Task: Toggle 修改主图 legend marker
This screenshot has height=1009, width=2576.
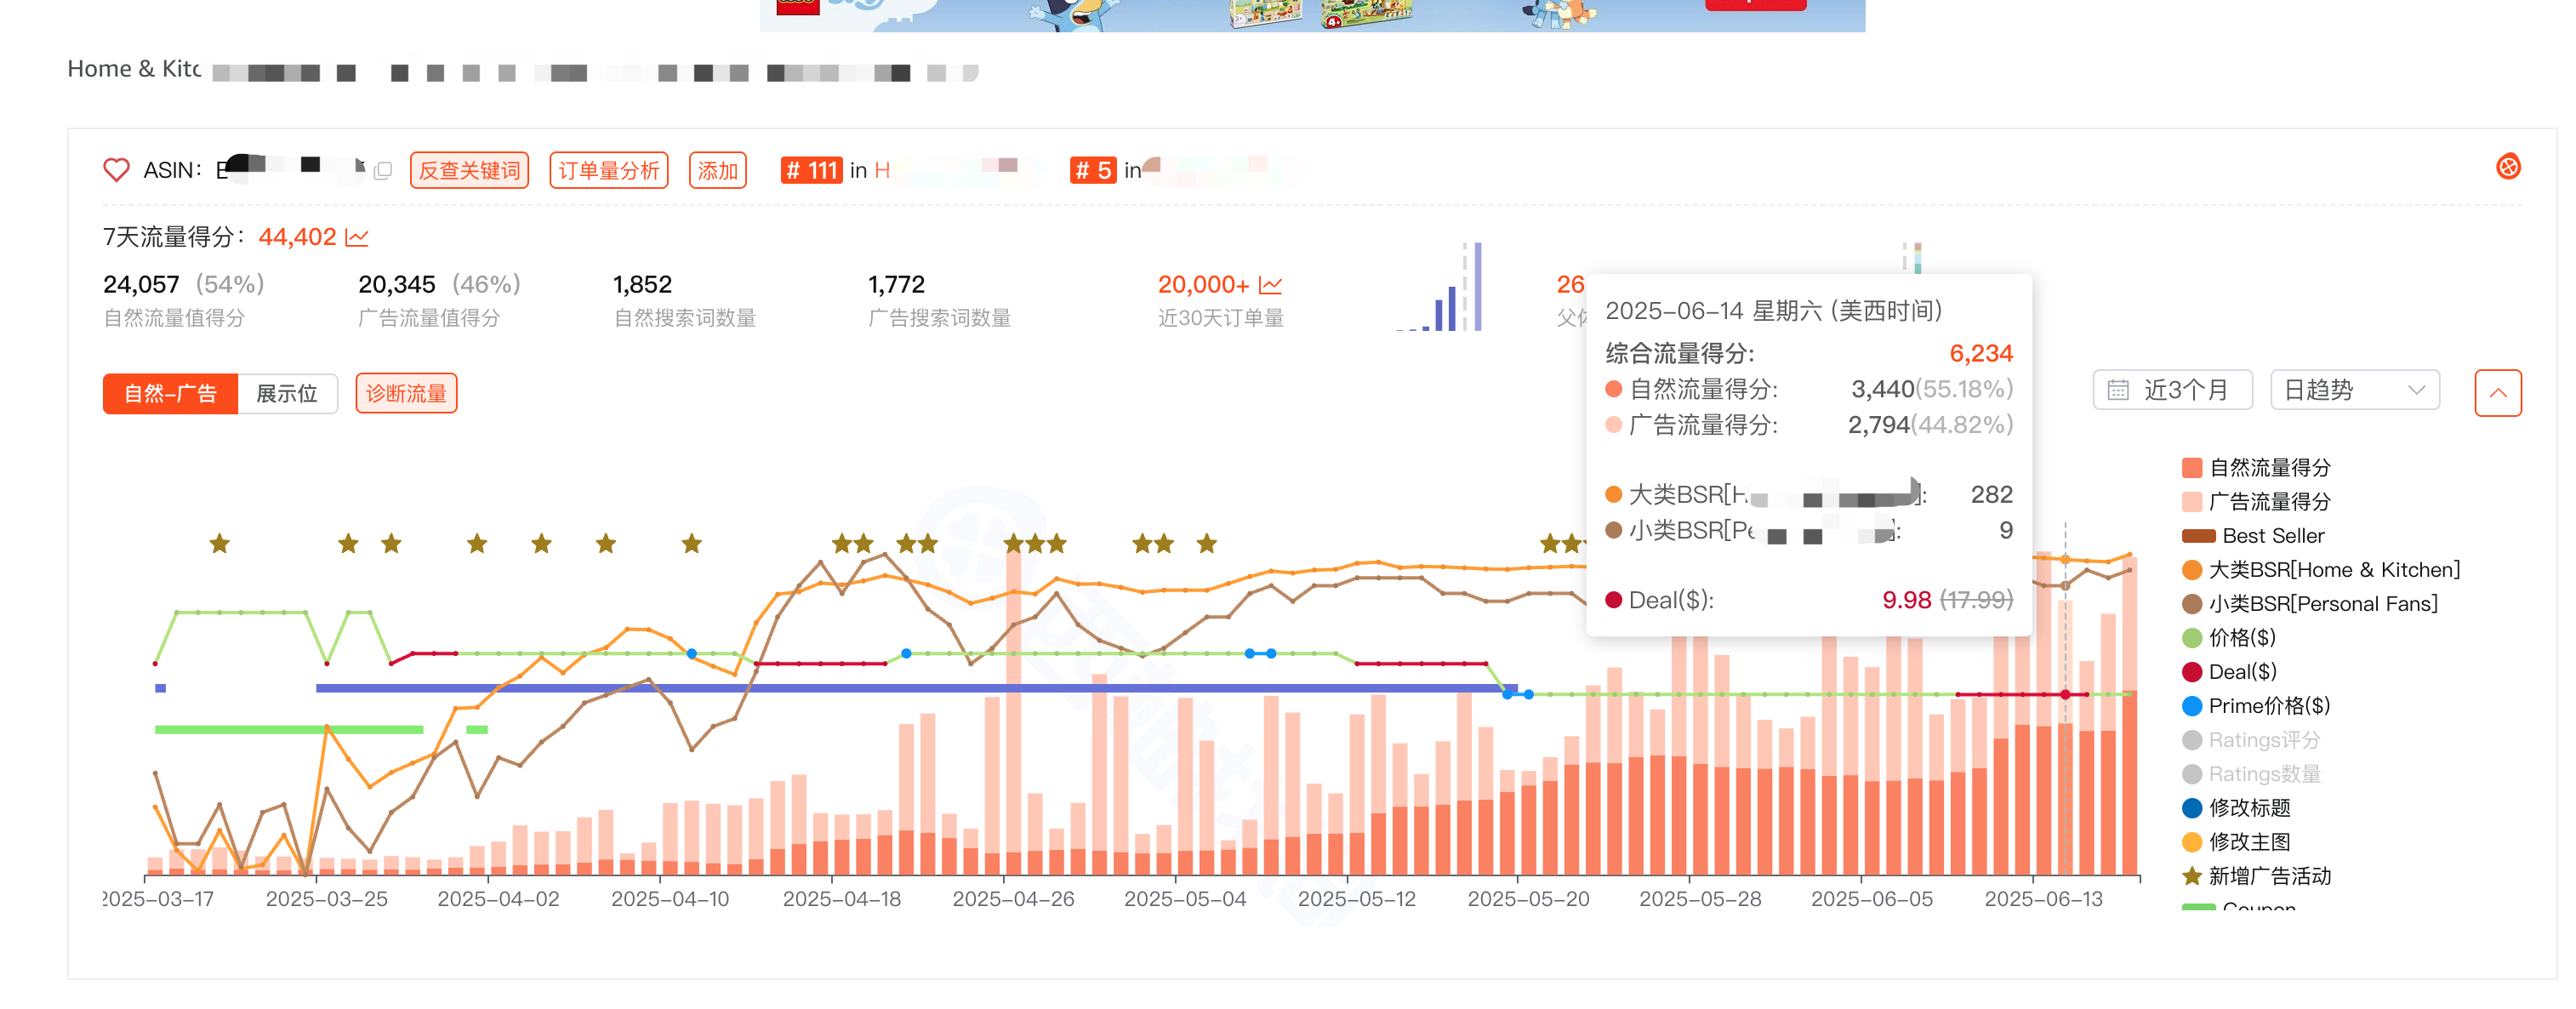Action: tap(2236, 841)
